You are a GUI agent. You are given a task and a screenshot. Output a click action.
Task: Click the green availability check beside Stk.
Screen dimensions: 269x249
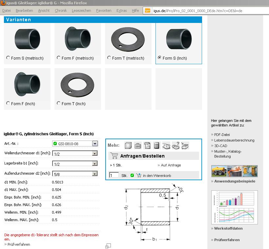click(132, 175)
